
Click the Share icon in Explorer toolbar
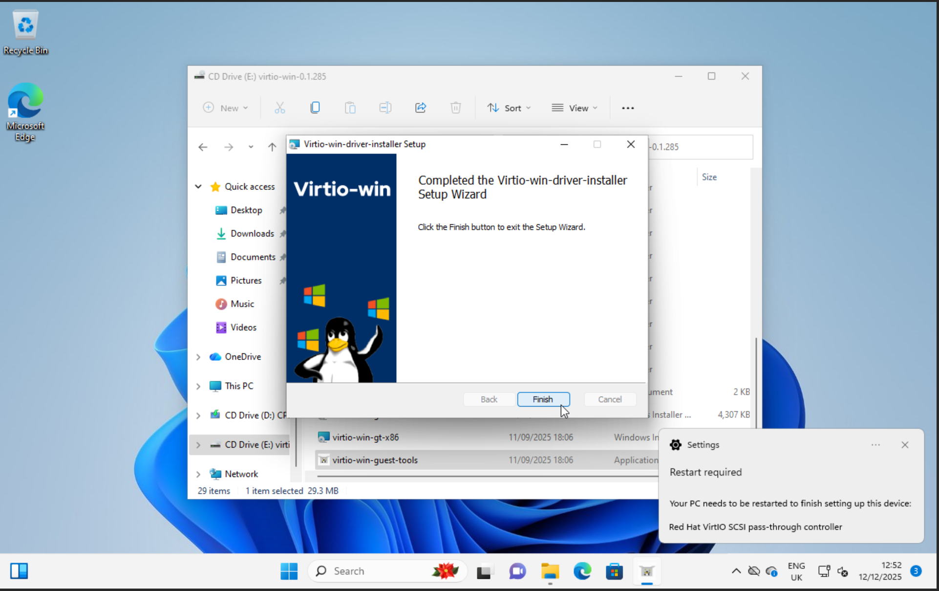pos(421,108)
